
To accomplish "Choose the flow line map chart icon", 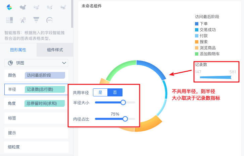I will 50,7.
